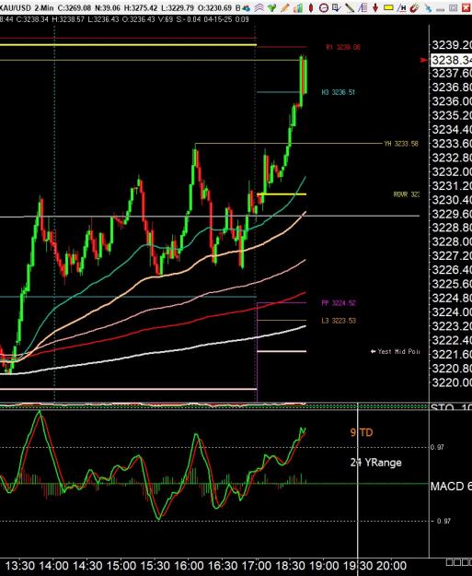Click the 16:00 time axis label
Screen dimensions: 472x576
tap(189, 565)
